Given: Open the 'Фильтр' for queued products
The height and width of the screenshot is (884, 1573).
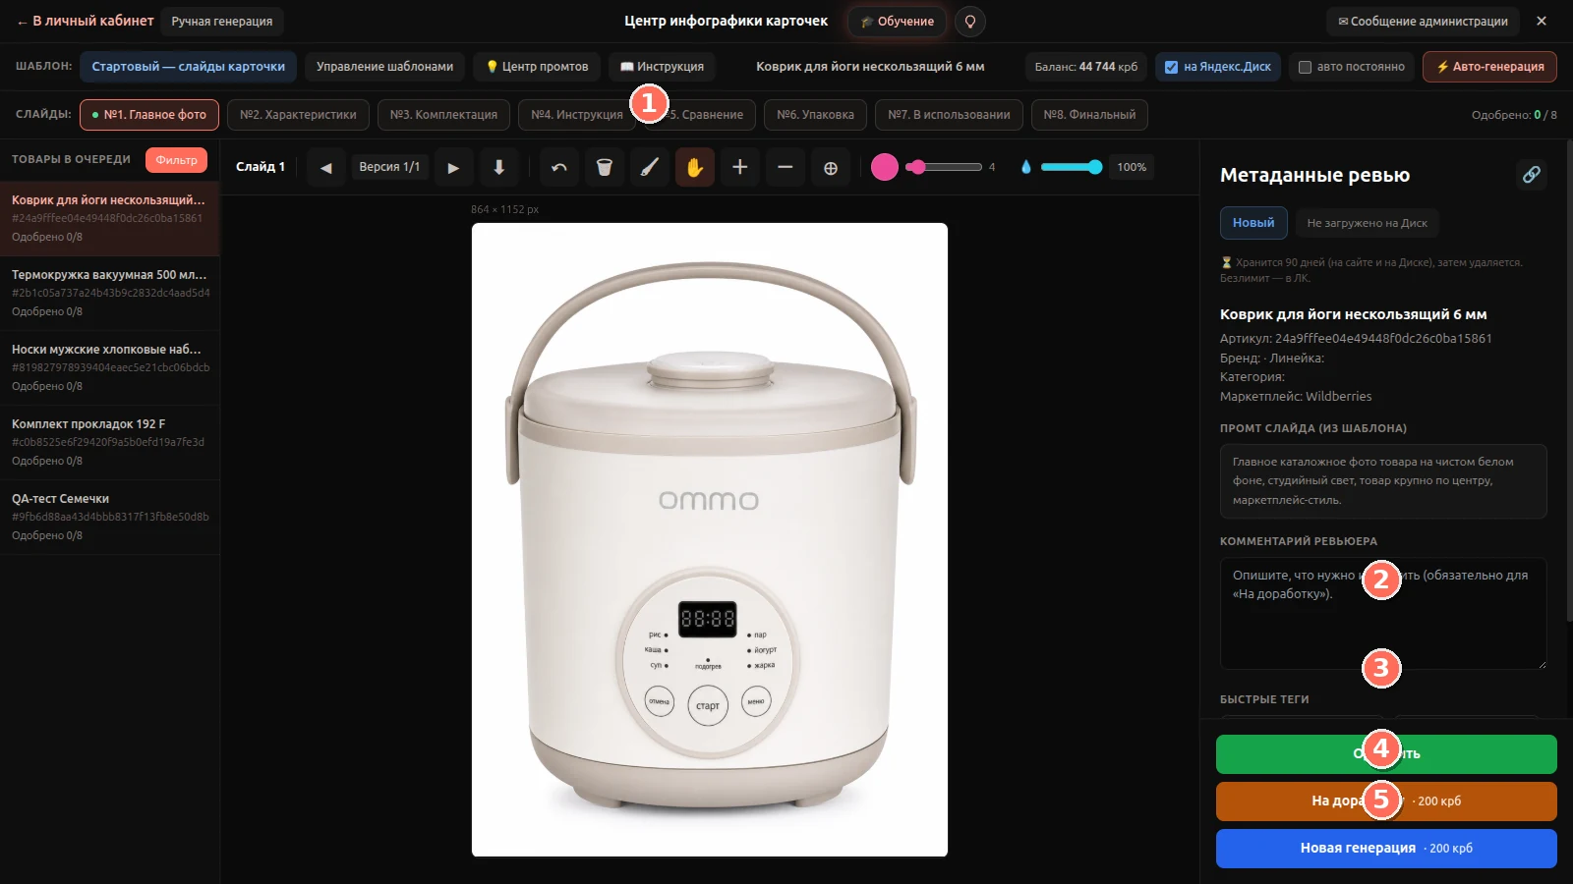Looking at the screenshot, I should [x=176, y=160].
